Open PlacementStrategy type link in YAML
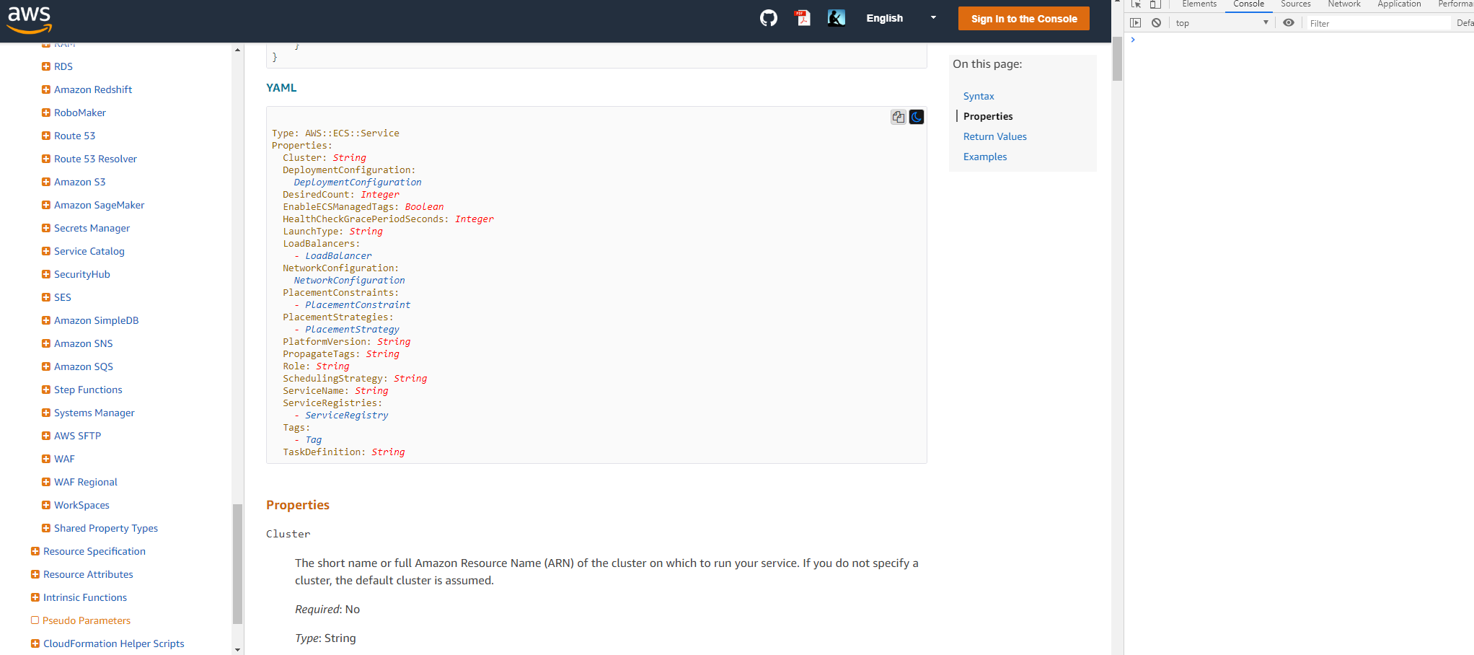This screenshot has width=1474, height=655. click(352, 330)
